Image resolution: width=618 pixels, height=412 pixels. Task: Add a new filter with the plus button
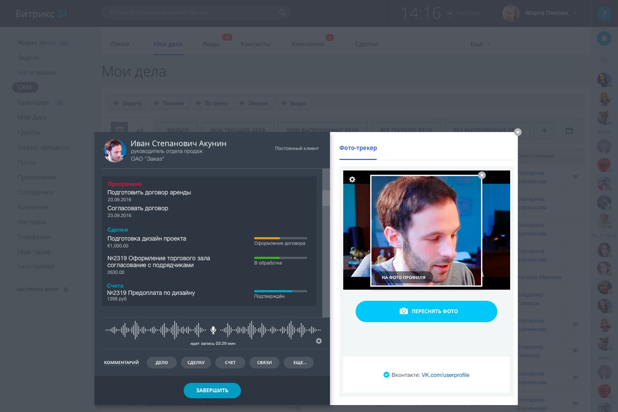pos(544,130)
